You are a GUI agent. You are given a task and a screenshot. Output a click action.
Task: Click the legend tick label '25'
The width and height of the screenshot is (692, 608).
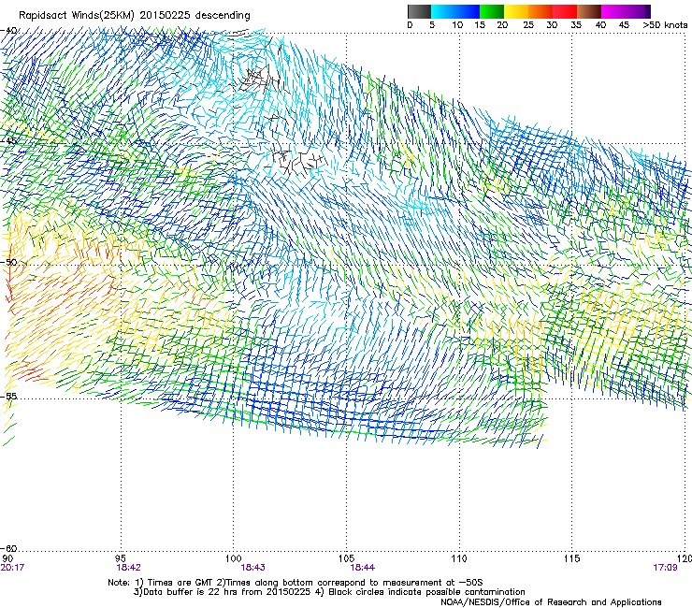(528, 25)
